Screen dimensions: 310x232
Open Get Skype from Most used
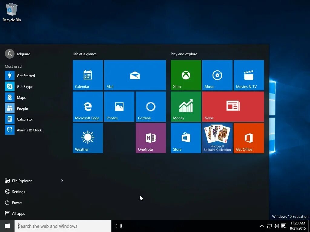[x=34, y=86]
